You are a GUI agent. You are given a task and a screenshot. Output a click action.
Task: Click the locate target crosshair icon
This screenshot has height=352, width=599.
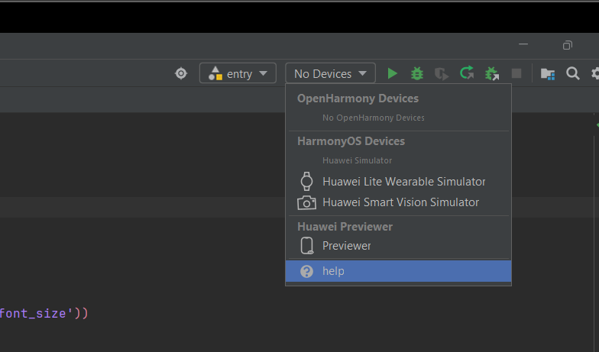(181, 73)
